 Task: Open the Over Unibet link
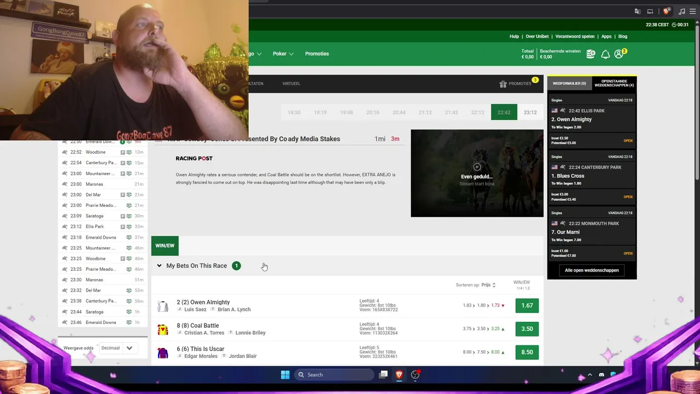tap(537, 37)
